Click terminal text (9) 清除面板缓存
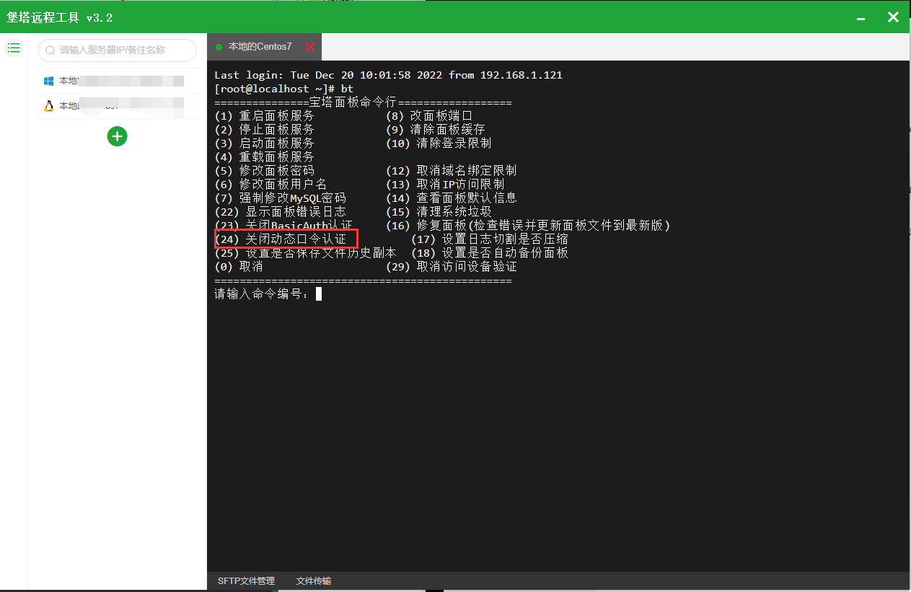911x592 pixels. coord(436,130)
